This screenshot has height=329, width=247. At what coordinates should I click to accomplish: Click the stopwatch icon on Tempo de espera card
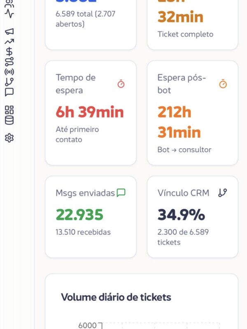click(x=121, y=84)
